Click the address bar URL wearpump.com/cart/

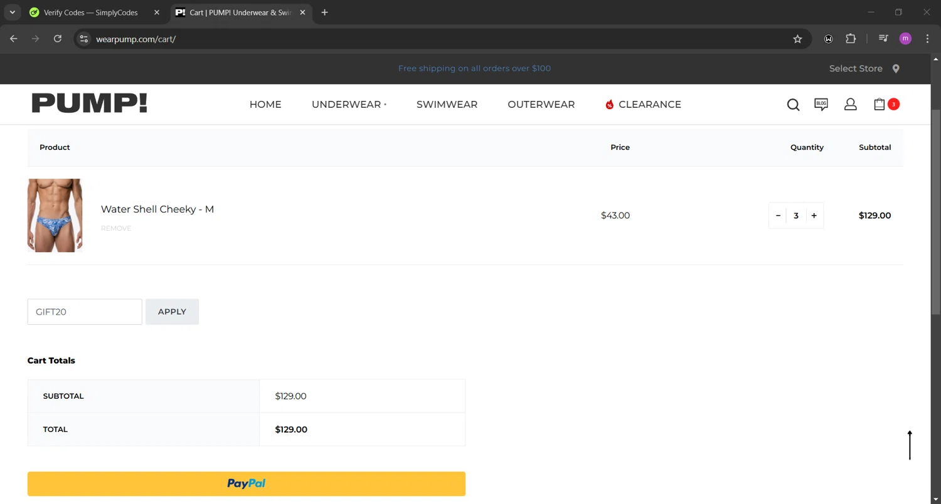[136, 39]
